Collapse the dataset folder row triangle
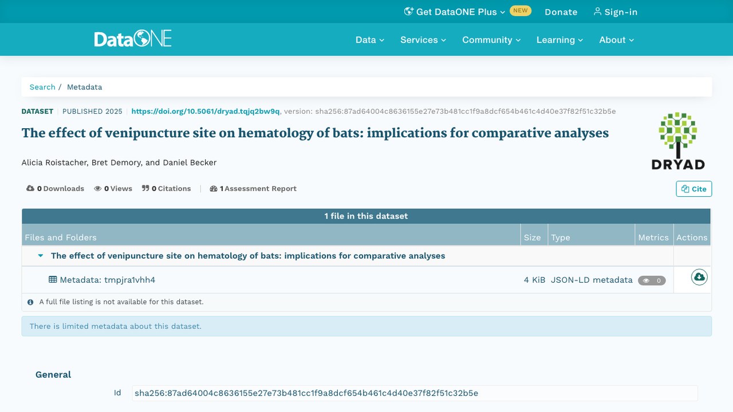This screenshot has height=412, width=733. click(41, 256)
